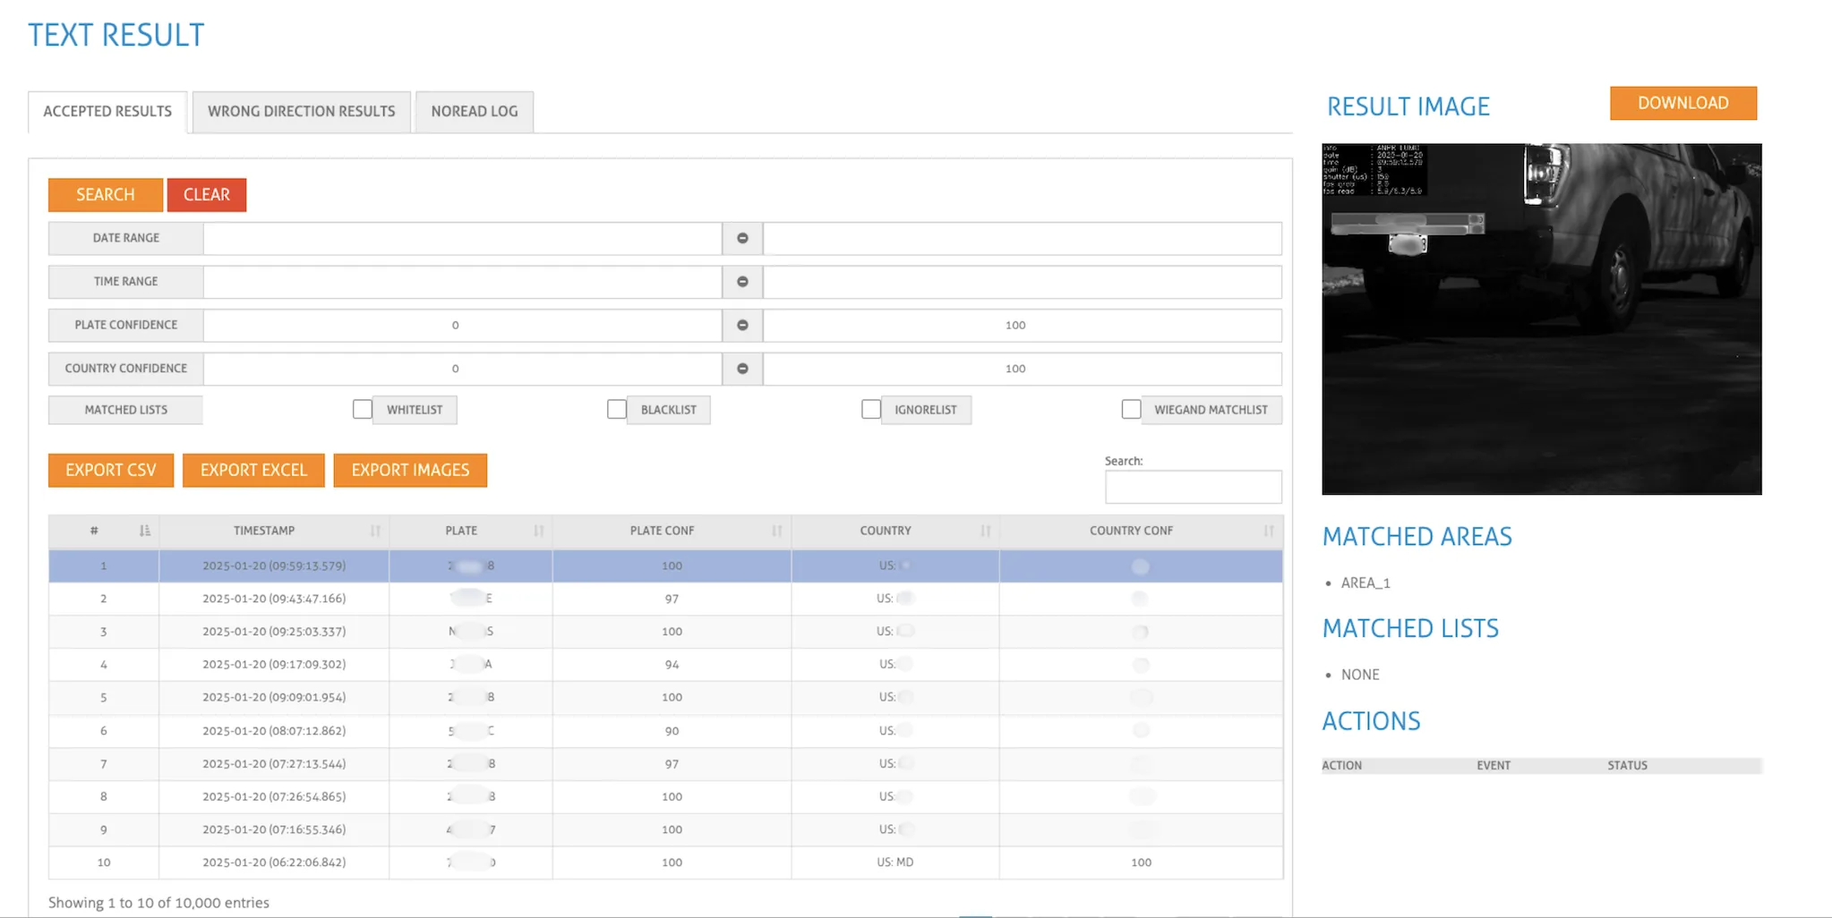Click the Showing 1 to 10 entries text
Screen dimensions: 1832x918
pyautogui.click(x=158, y=903)
